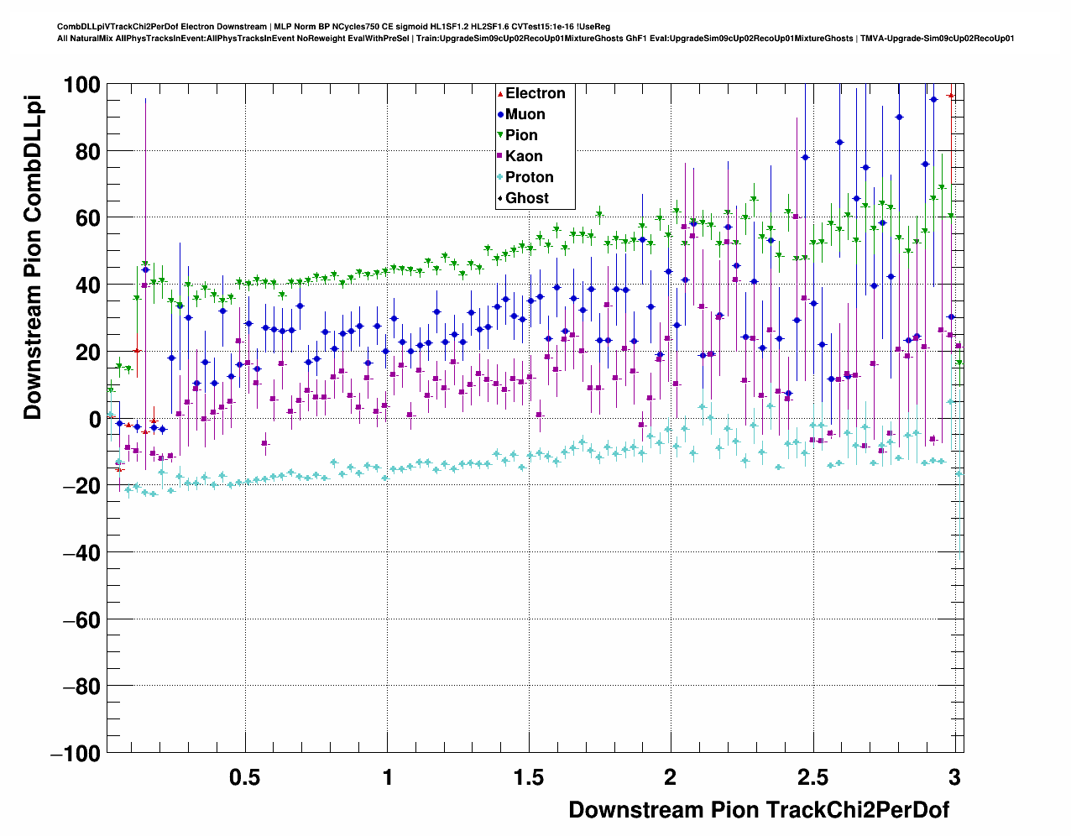Click the y-axis label −20
Image resolution: width=1071 pixels, height=836 pixels.
(x=80, y=486)
